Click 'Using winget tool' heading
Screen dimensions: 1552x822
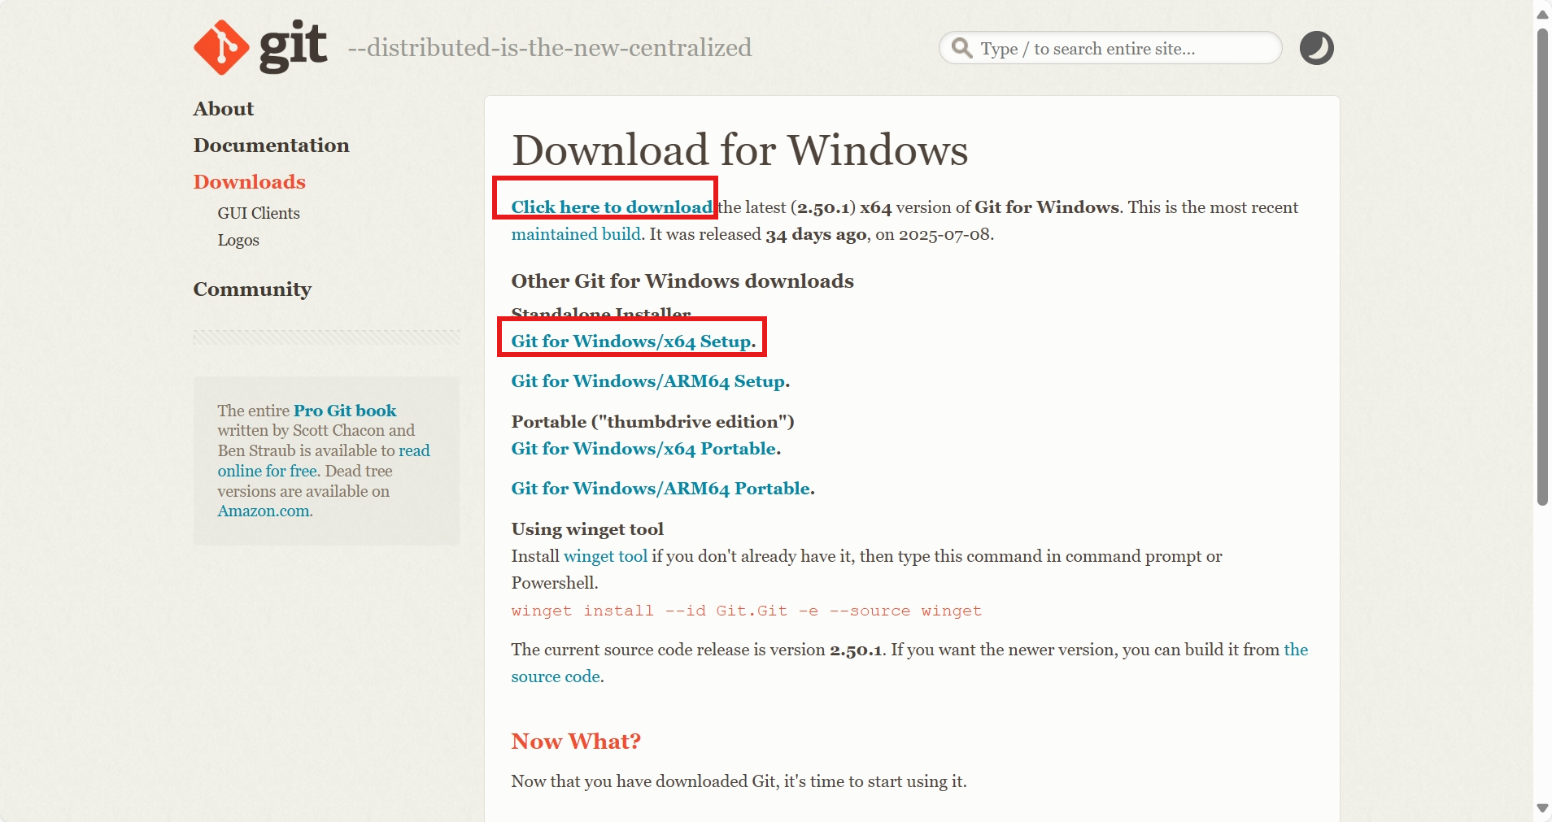click(x=587, y=529)
